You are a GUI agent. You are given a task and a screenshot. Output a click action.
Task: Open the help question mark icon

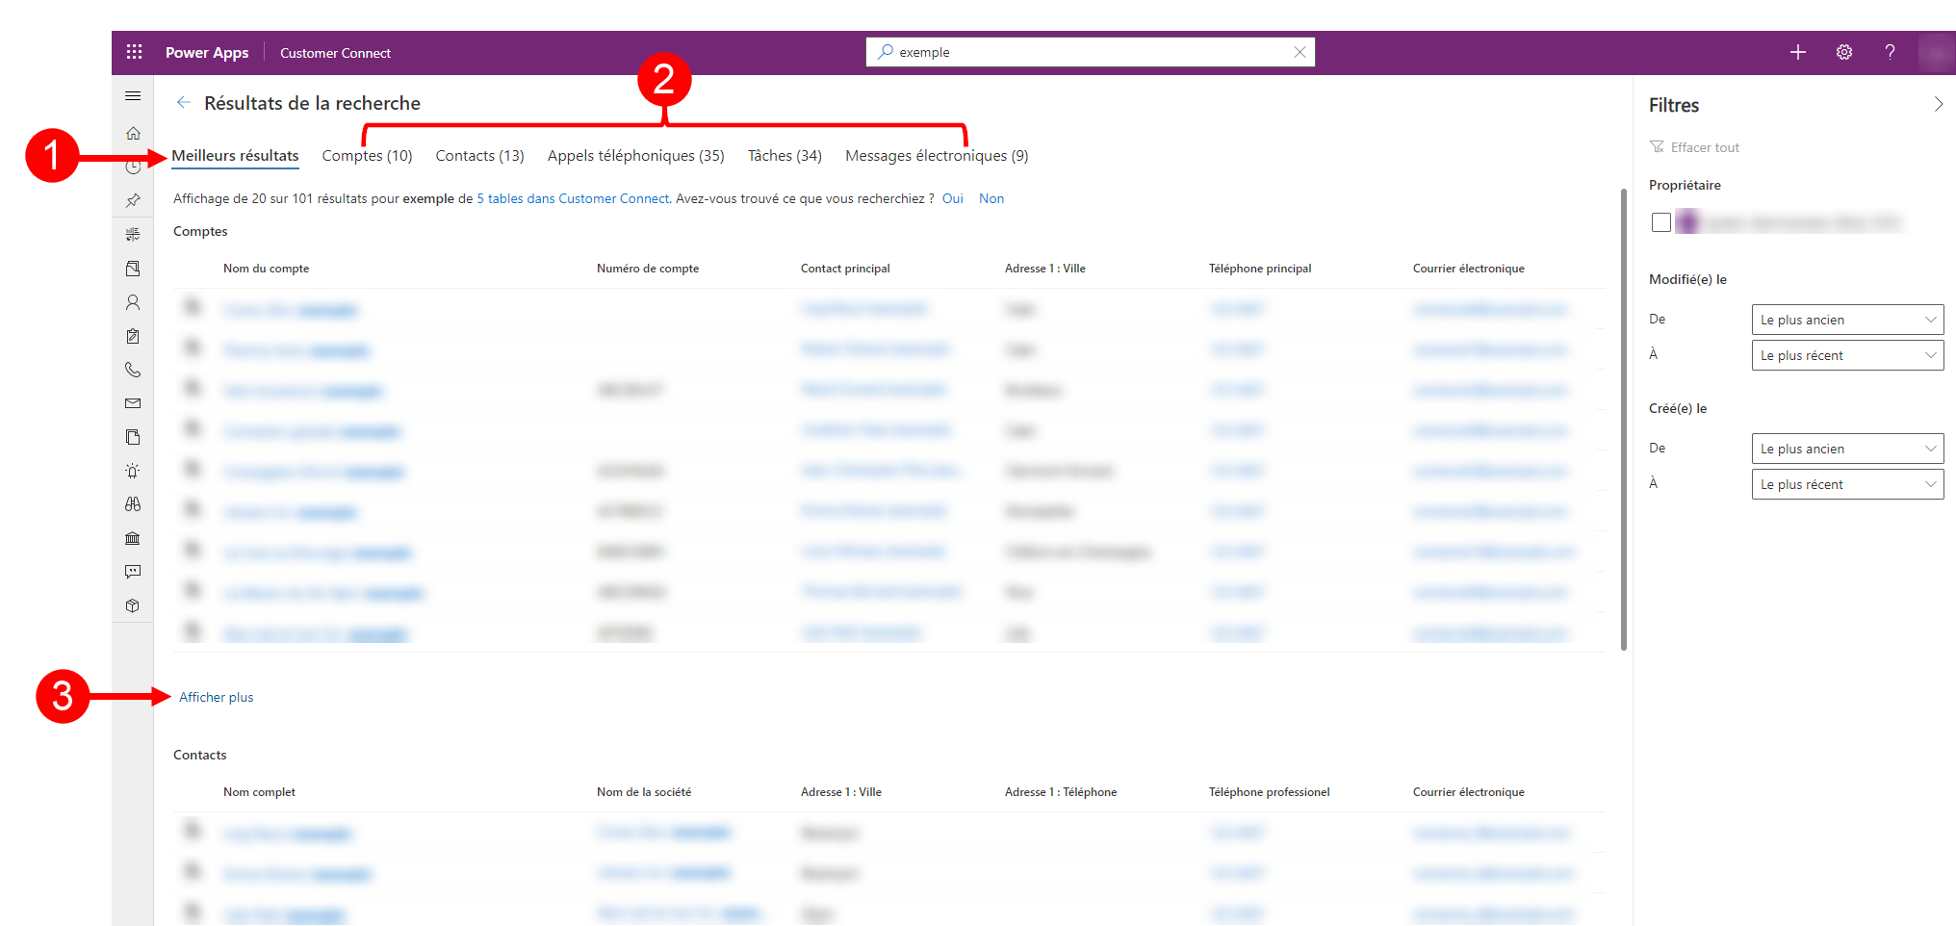click(x=1890, y=52)
